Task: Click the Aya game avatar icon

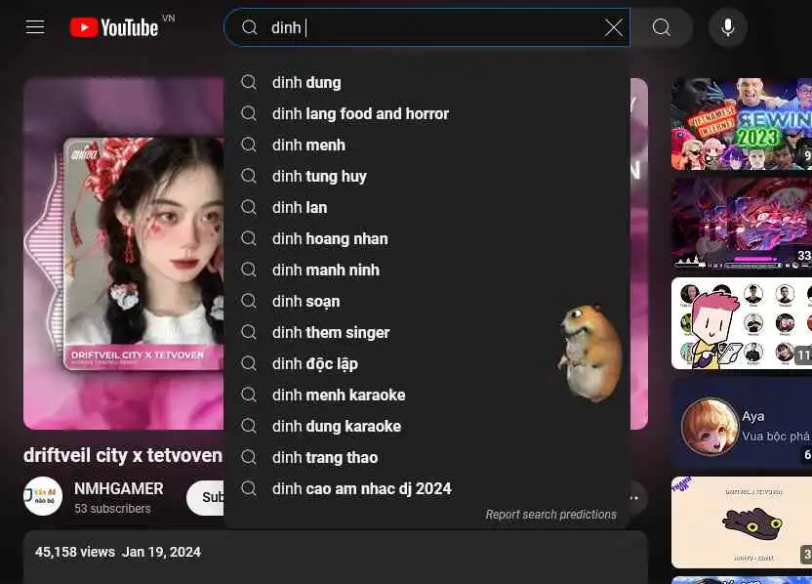Action: 710,427
